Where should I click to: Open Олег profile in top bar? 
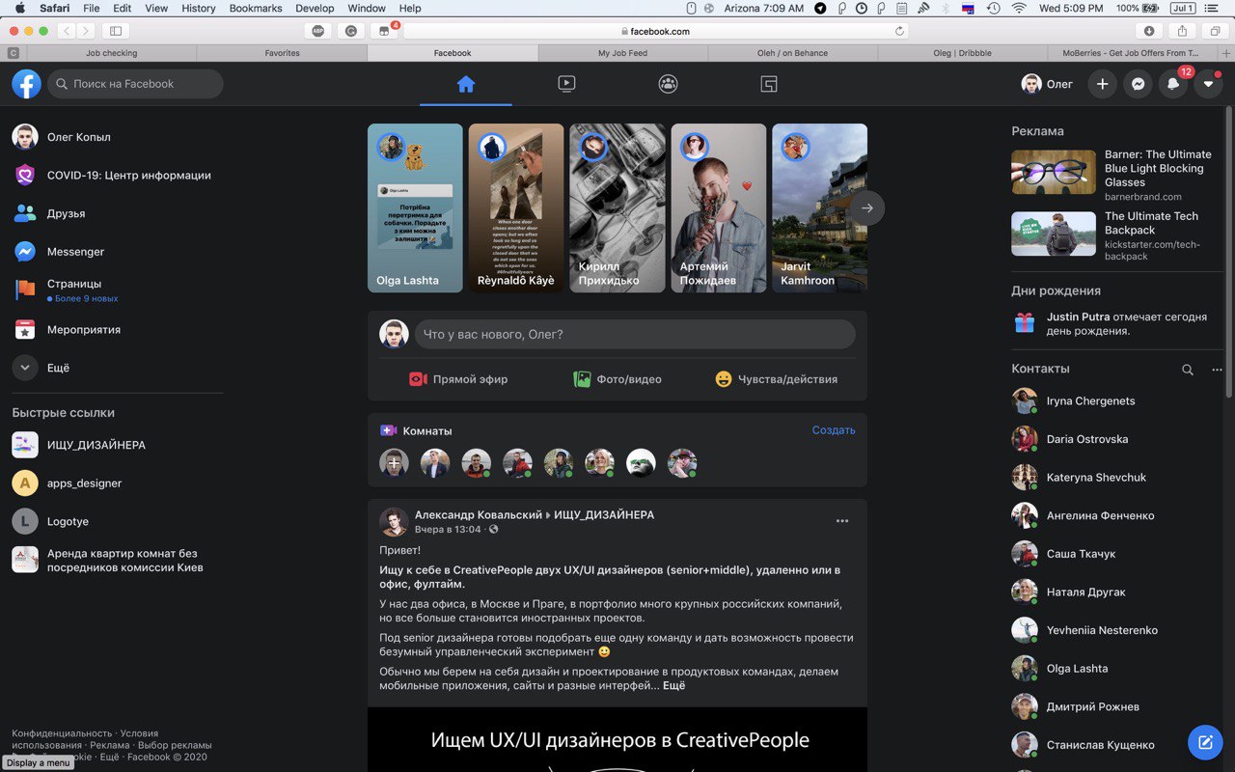(1048, 84)
